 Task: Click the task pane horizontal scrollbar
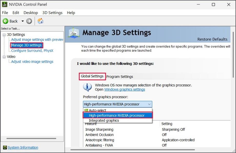pos(31,138)
